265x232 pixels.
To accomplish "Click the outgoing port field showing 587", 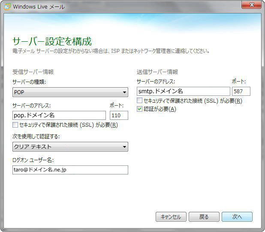I will (241, 92).
